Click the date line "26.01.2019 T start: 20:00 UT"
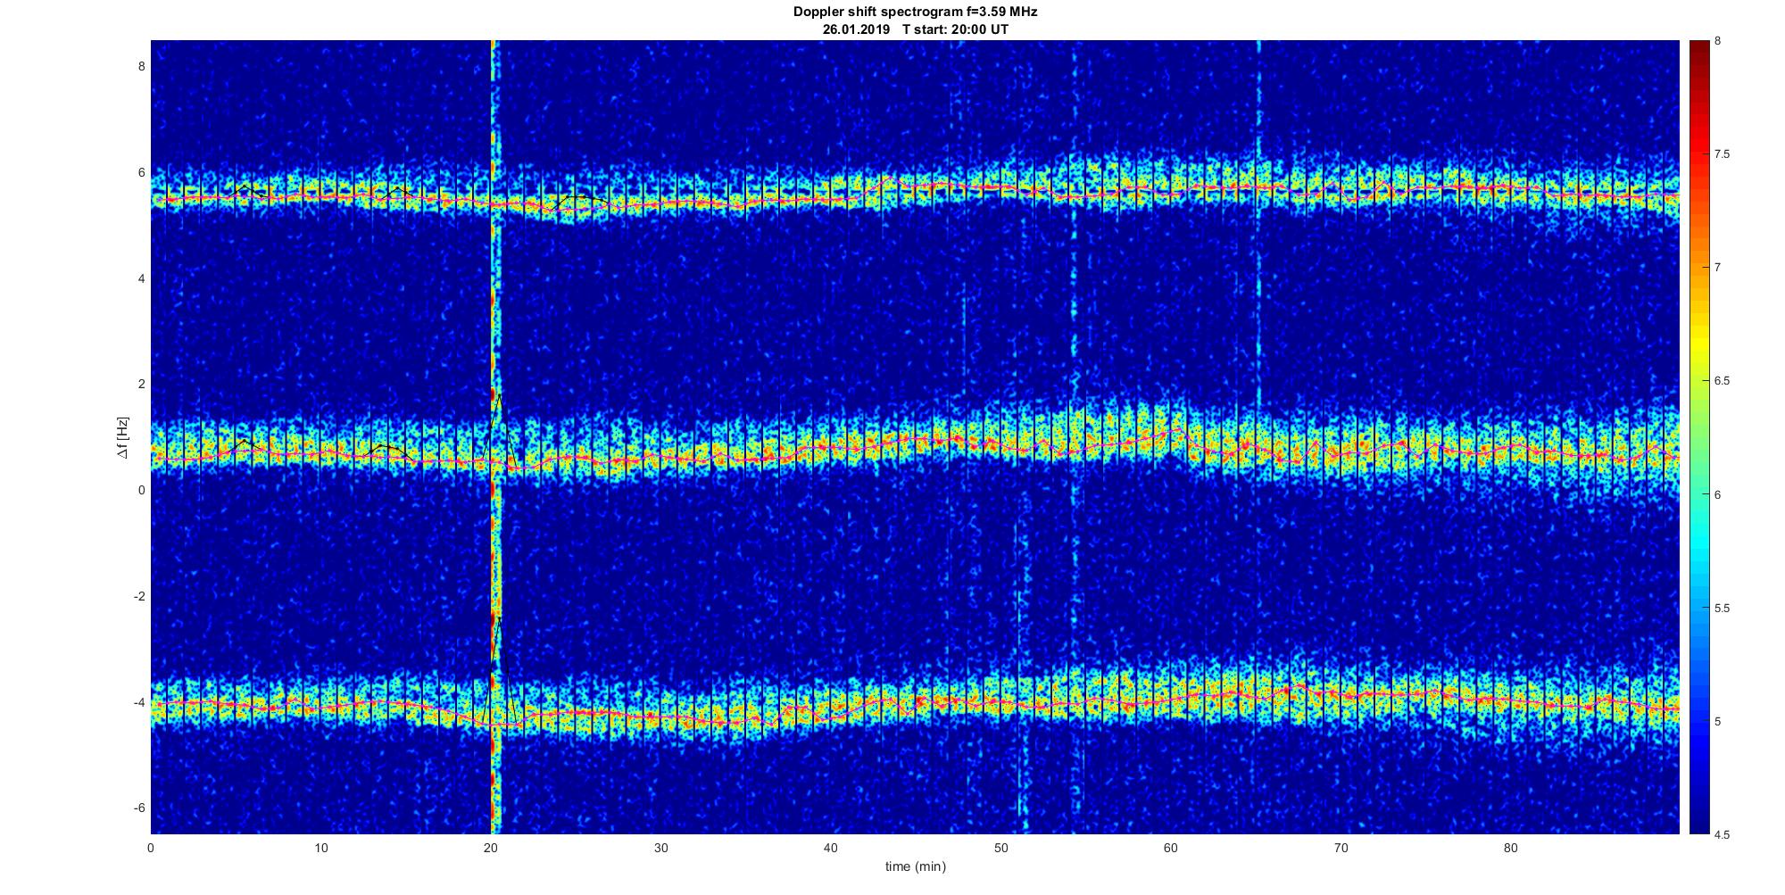 tap(915, 29)
